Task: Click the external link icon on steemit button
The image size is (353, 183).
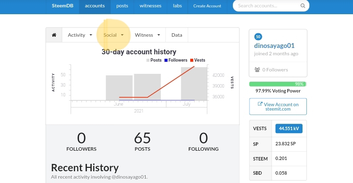Action: [260, 104]
